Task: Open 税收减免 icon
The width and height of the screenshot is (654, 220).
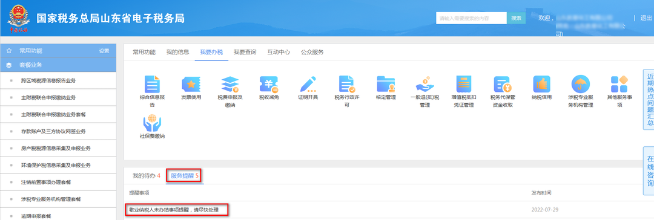Action: pyautogui.click(x=269, y=84)
